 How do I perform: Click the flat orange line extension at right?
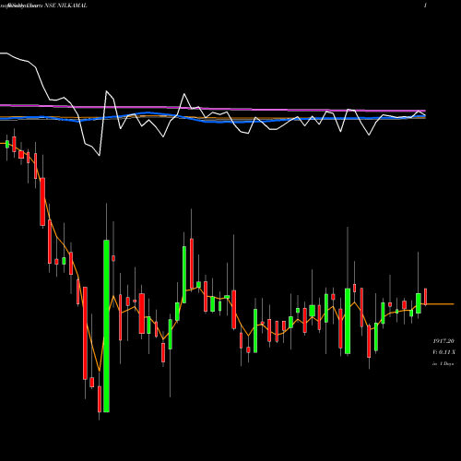(440, 304)
